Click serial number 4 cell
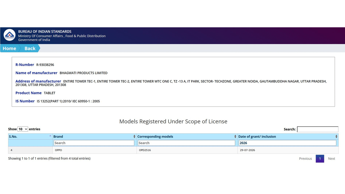345x194 pixels. 30,150
